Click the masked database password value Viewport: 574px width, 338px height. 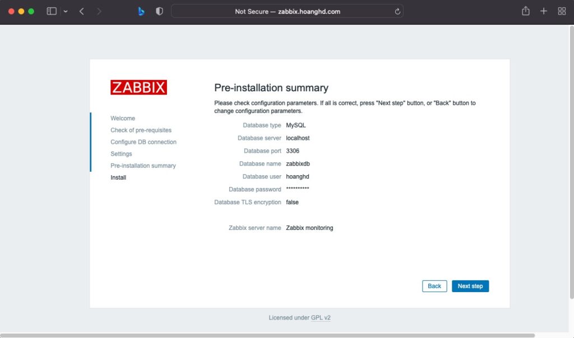(x=298, y=189)
